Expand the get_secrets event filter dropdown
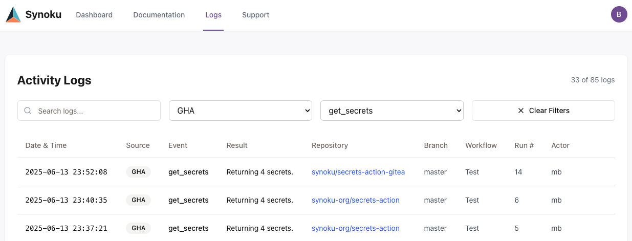The height and width of the screenshot is (241, 632). pyautogui.click(x=391, y=111)
